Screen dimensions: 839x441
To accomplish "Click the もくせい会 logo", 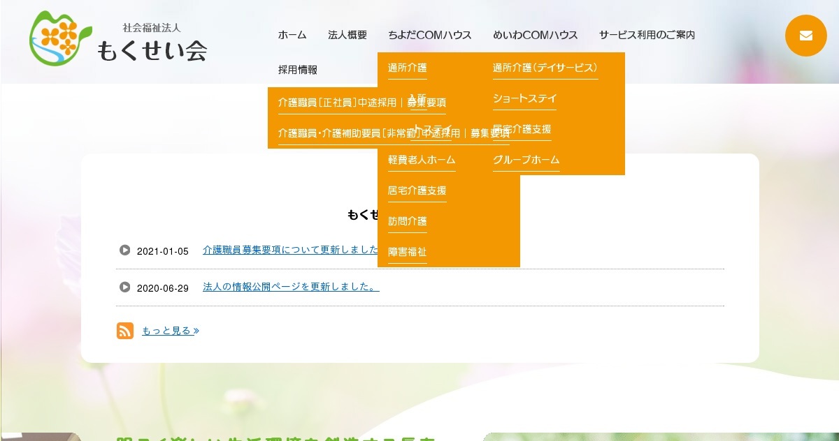I will pyautogui.click(x=118, y=40).
